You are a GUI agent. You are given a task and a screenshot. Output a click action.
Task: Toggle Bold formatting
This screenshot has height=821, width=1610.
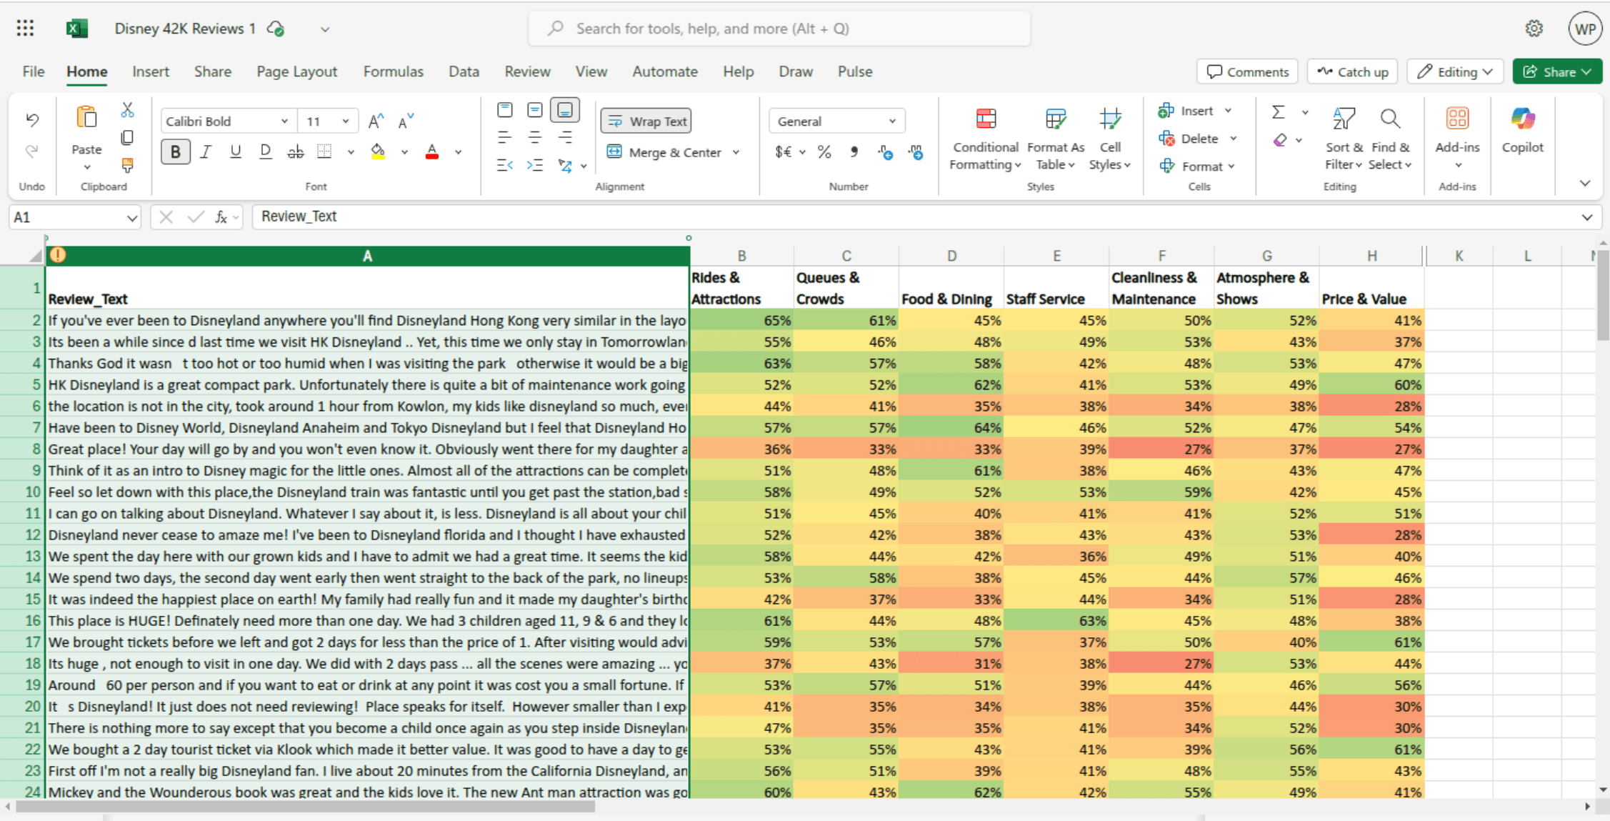[x=176, y=151]
